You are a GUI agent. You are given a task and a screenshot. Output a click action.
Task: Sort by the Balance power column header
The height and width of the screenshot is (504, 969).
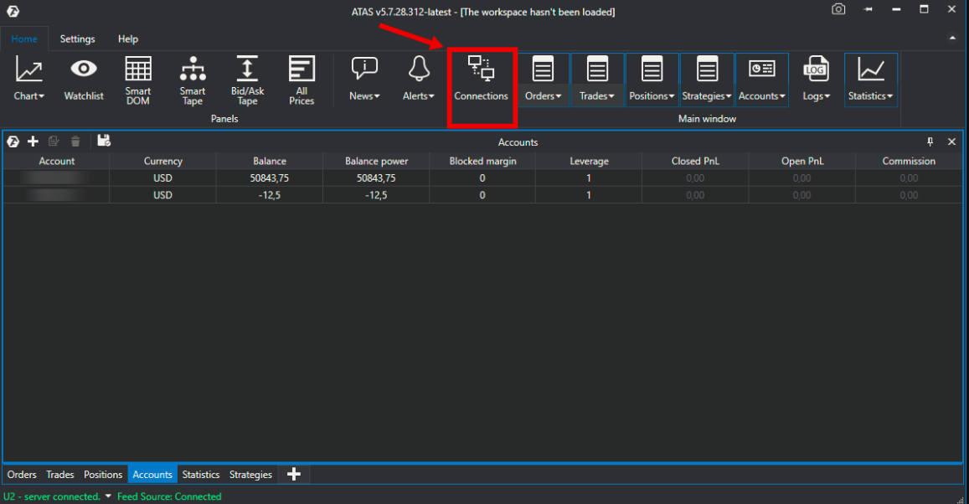point(376,162)
